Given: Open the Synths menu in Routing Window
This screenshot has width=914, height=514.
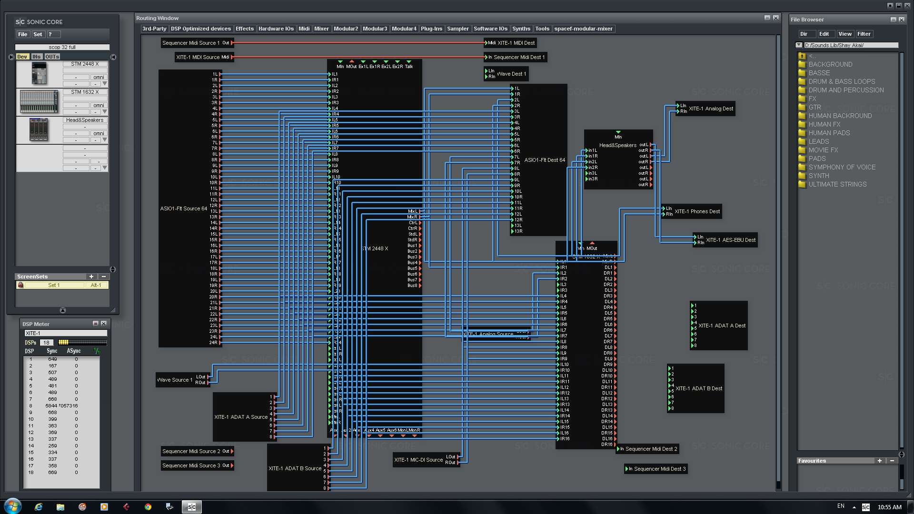Looking at the screenshot, I should click(x=521, y=29).
